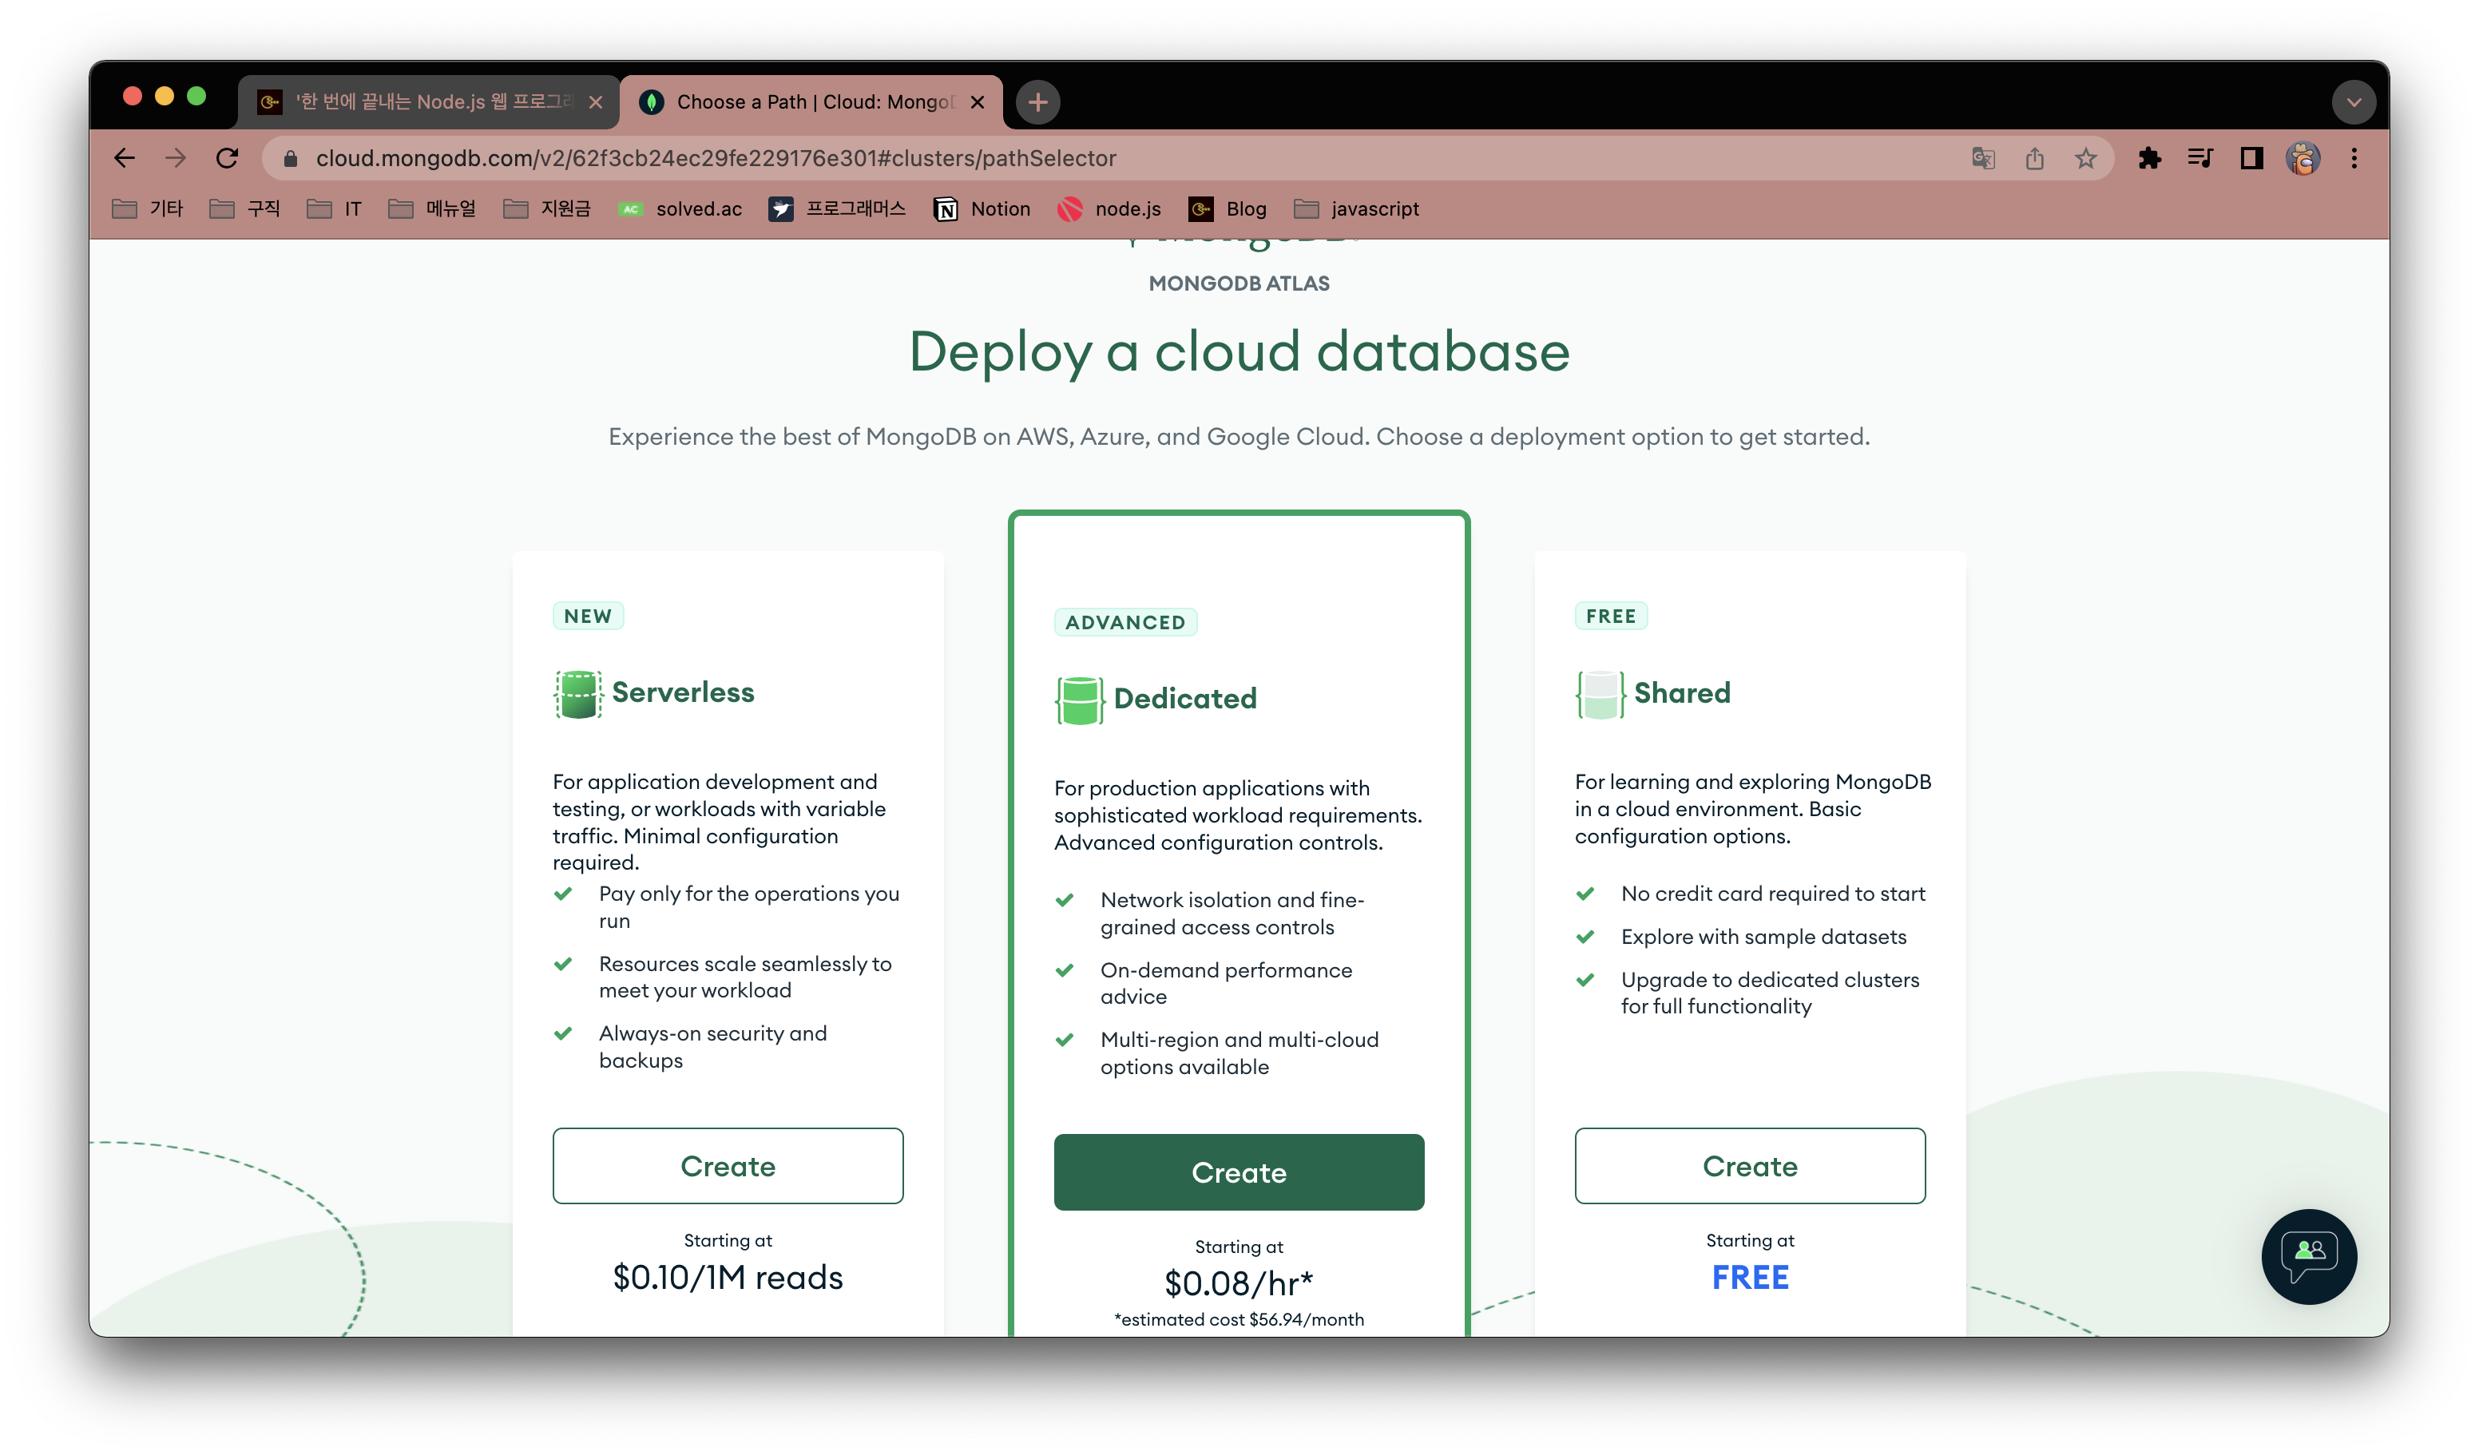Create a Dedicated cluster
The width and height of the screenshot is (2479, 1455).
coord(1238,1172)
